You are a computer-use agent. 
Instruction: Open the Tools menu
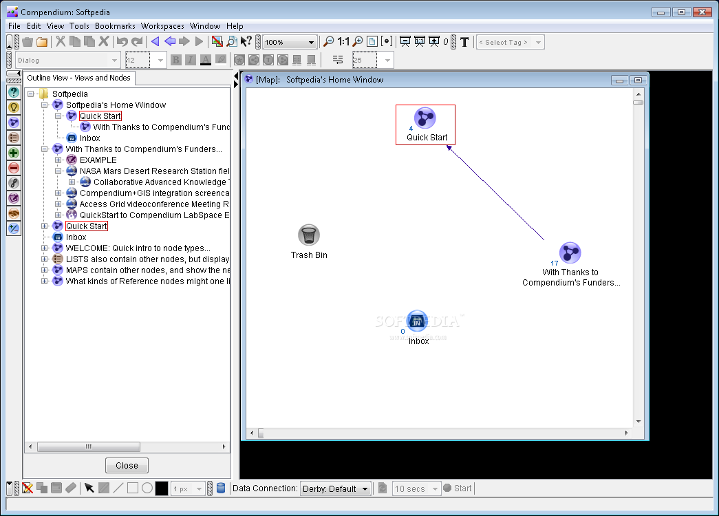coord(79,26)
